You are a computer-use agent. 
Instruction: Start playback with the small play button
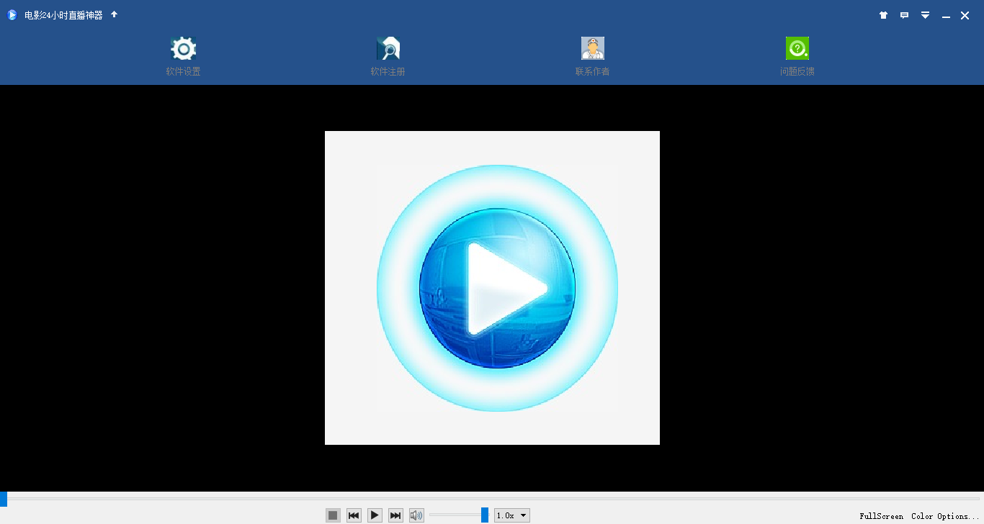coord(375,515)
